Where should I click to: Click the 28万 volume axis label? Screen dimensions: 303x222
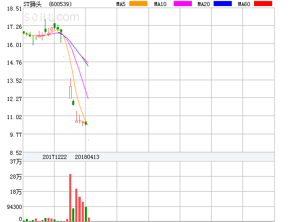(16, 177)
